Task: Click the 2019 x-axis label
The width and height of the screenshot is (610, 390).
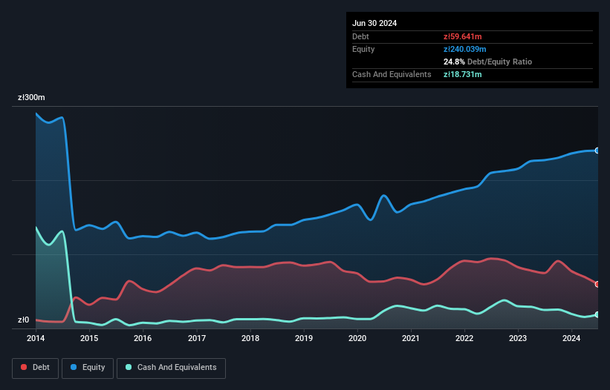Action: click(x=304, y=338)
